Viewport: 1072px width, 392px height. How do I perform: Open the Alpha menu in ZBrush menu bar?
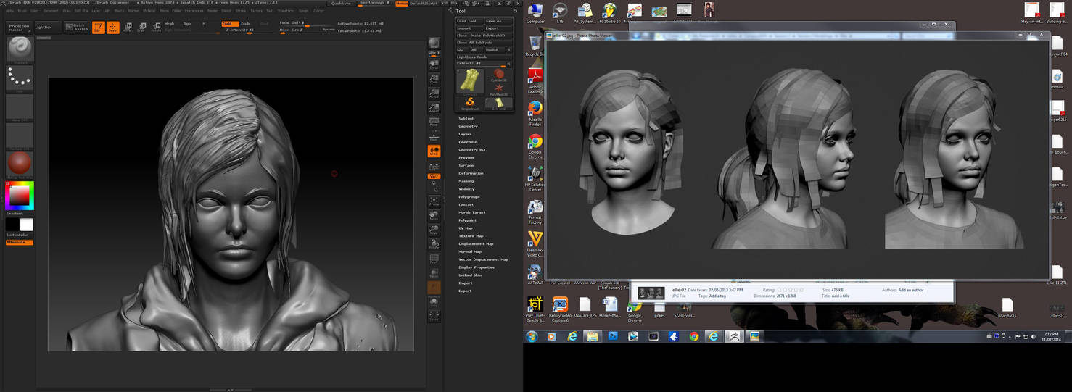[x=10, y=11]
